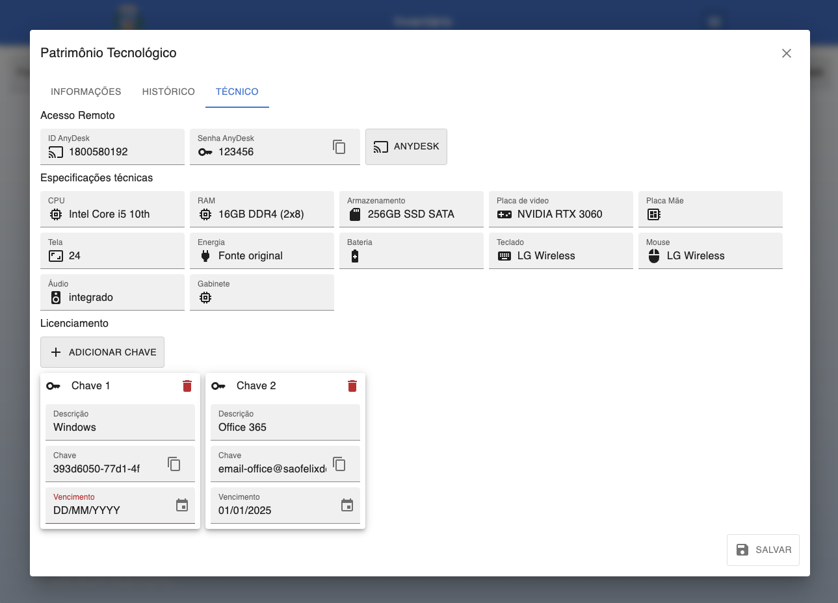Edit the Chave 2 Descrição field
Image resolution: width=838 pixels, height=603 pixels.
coord(285,427)
